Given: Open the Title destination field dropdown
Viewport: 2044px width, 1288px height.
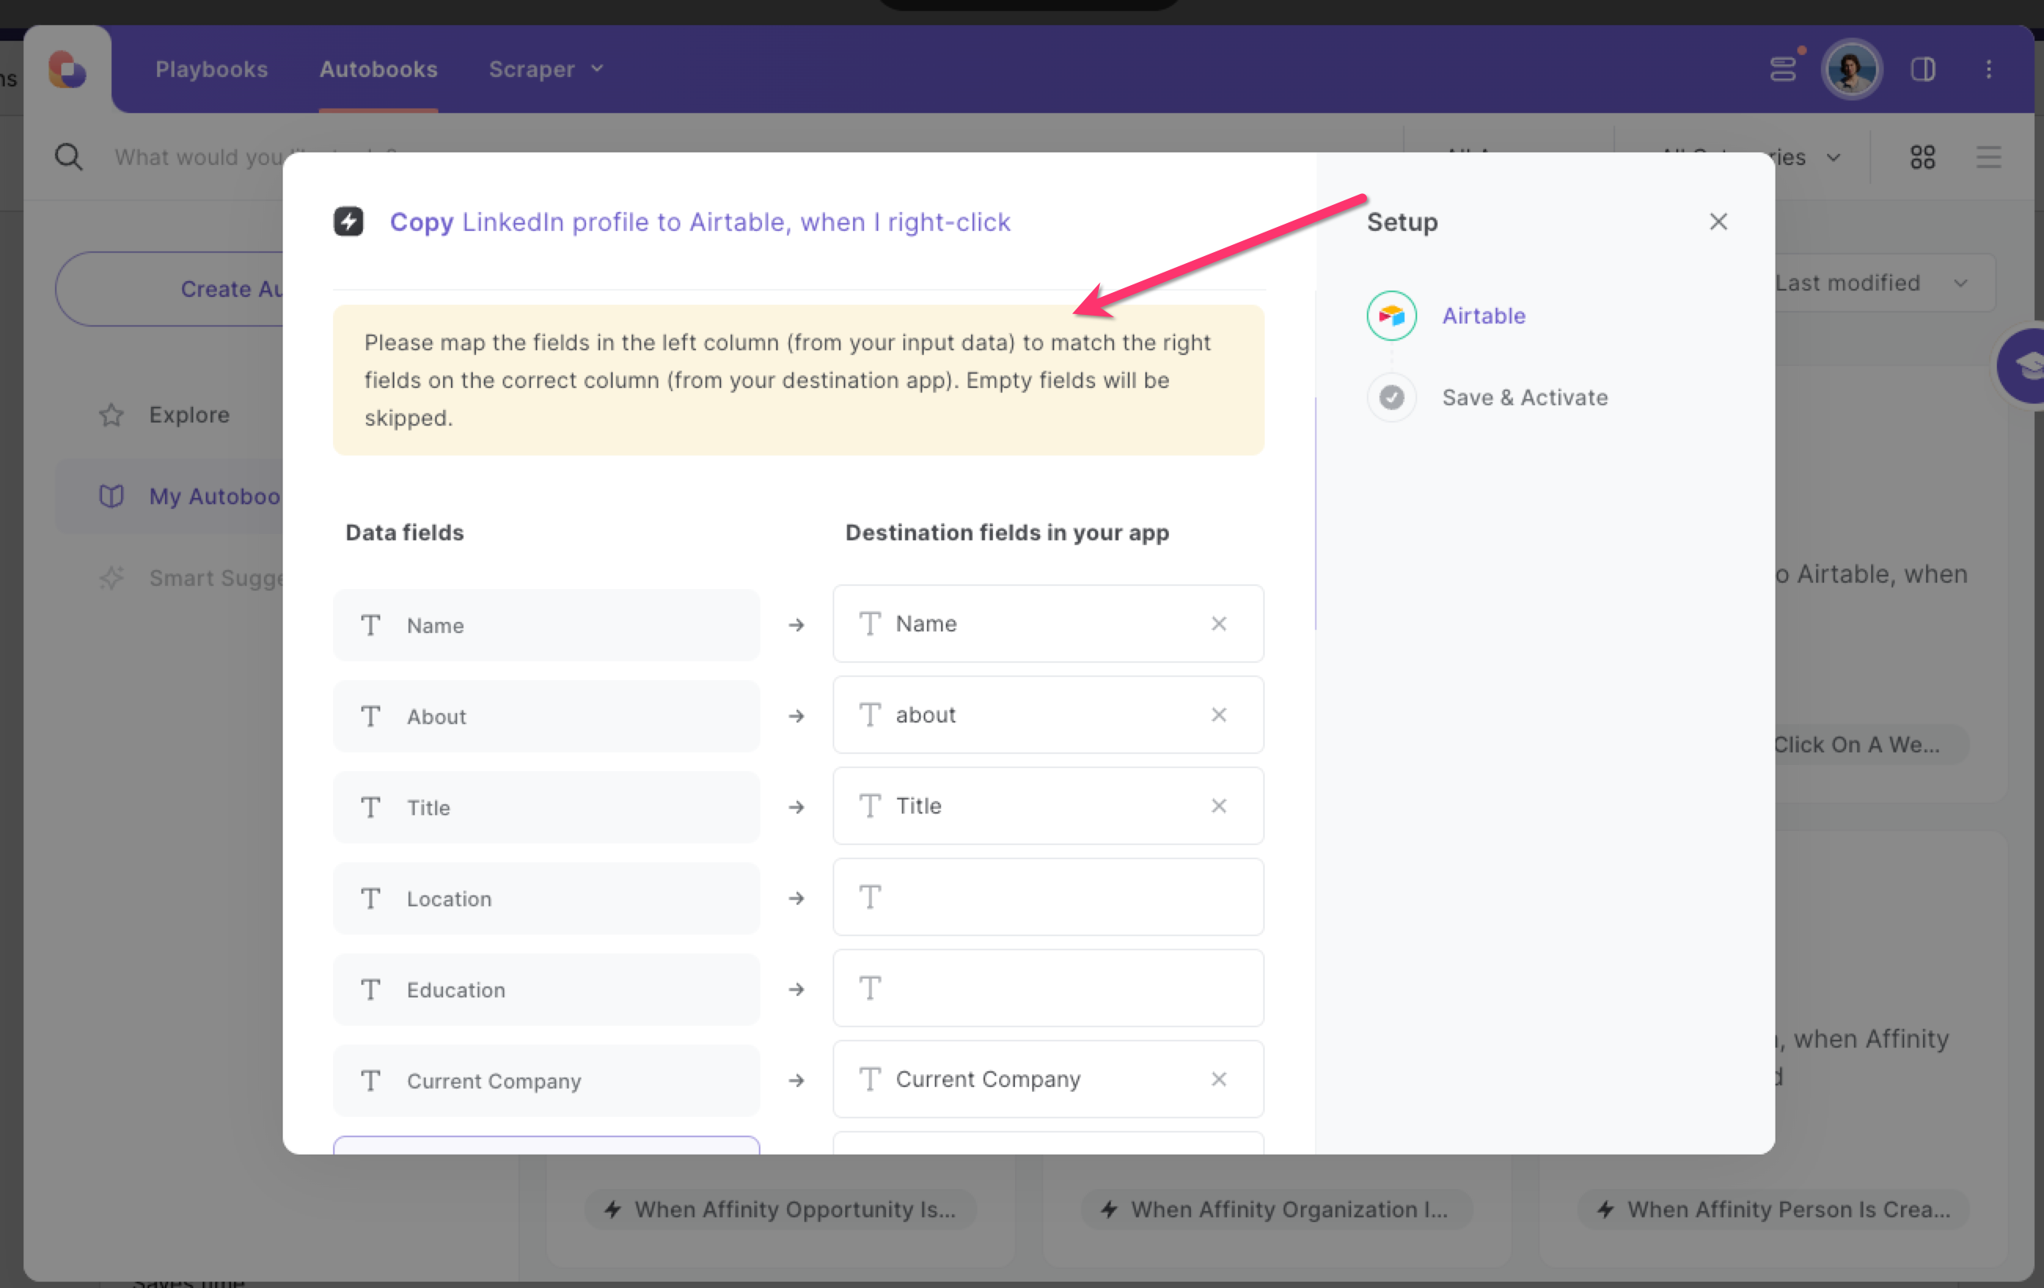Looking at the screenshot, I should point(1047,806).
